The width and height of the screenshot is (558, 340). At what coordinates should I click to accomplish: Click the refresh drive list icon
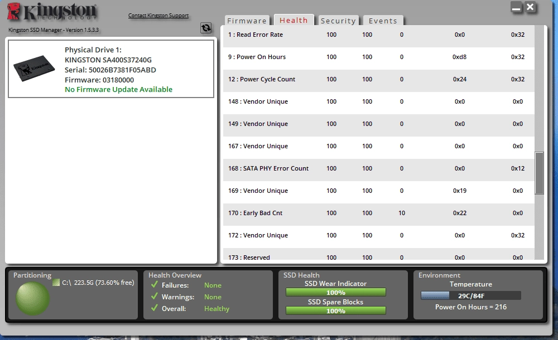(x=206, y=28)
